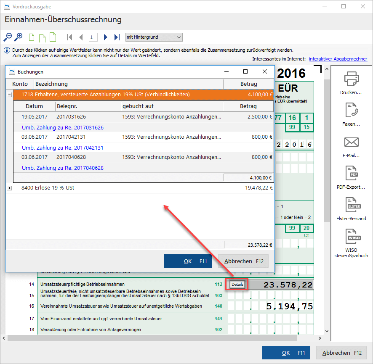The width and height of the screenshot is (373, 364).
Task: Click the Elster-Versand icon
Action: click(x=353, y=205)
